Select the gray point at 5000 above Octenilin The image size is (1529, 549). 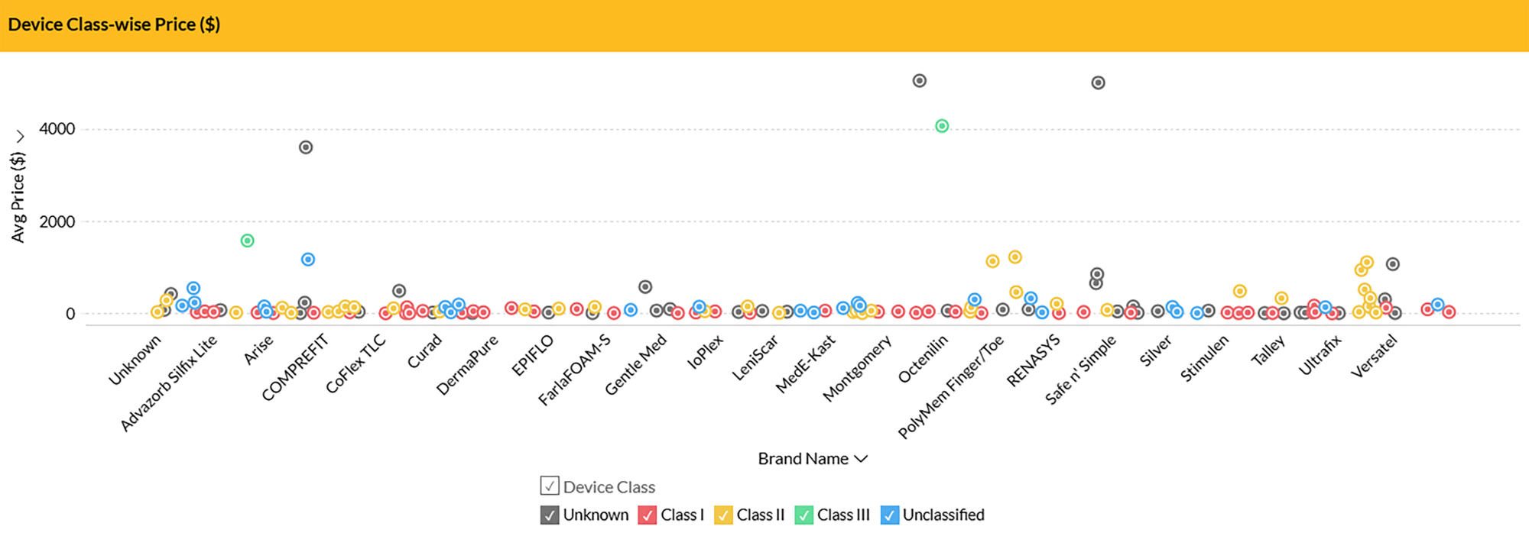[x=920, y=81]
